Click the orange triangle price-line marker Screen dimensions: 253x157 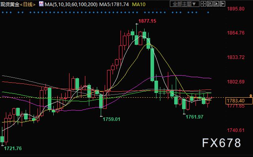coord(251,96)
